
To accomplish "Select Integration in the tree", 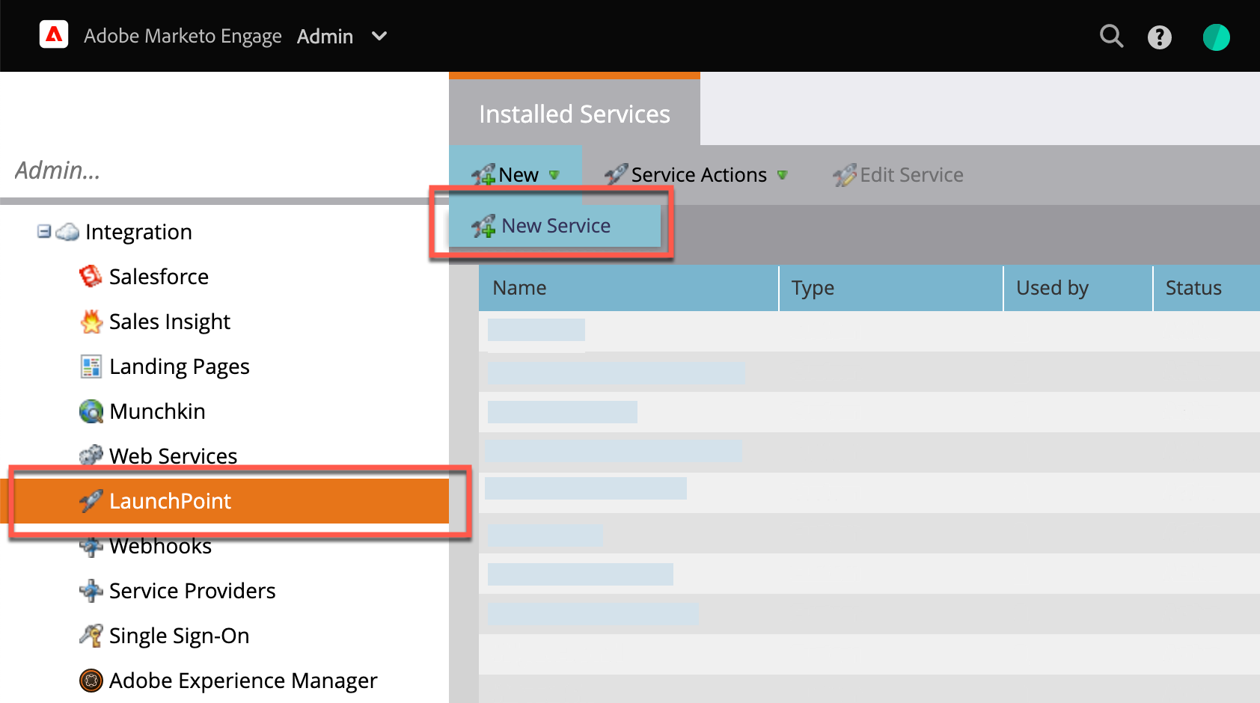I will tap(138, 232).
